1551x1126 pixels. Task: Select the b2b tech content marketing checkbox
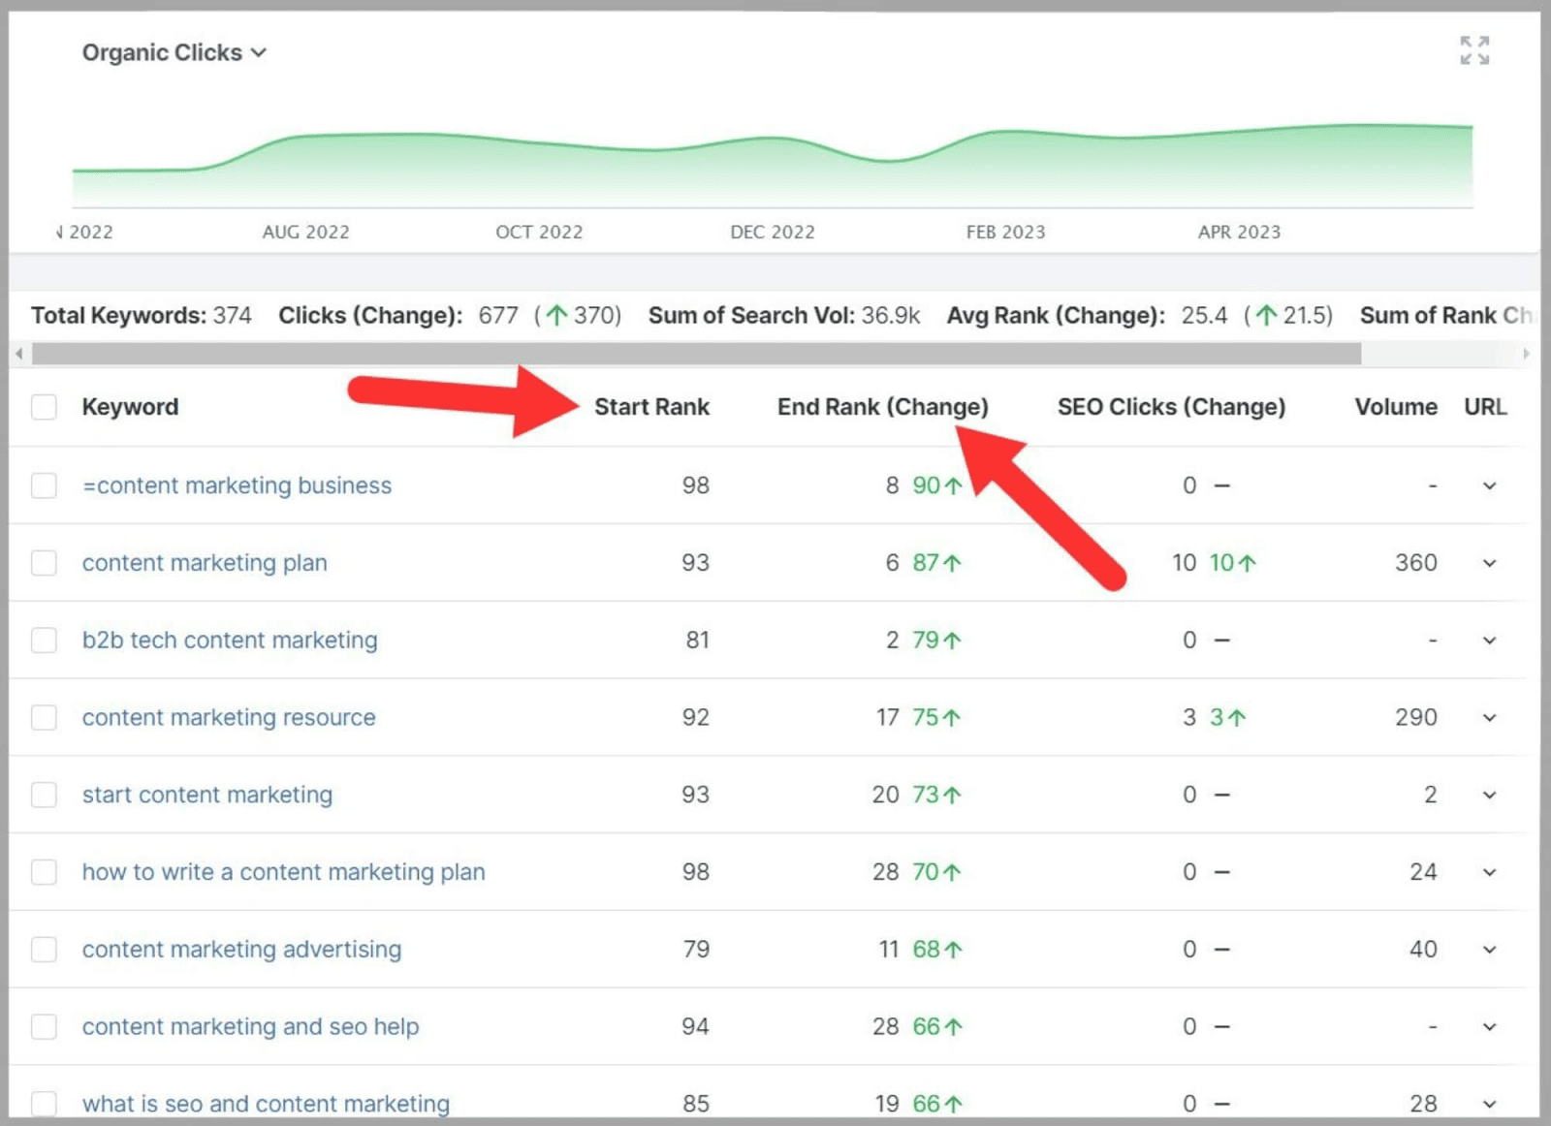point(44,640)
